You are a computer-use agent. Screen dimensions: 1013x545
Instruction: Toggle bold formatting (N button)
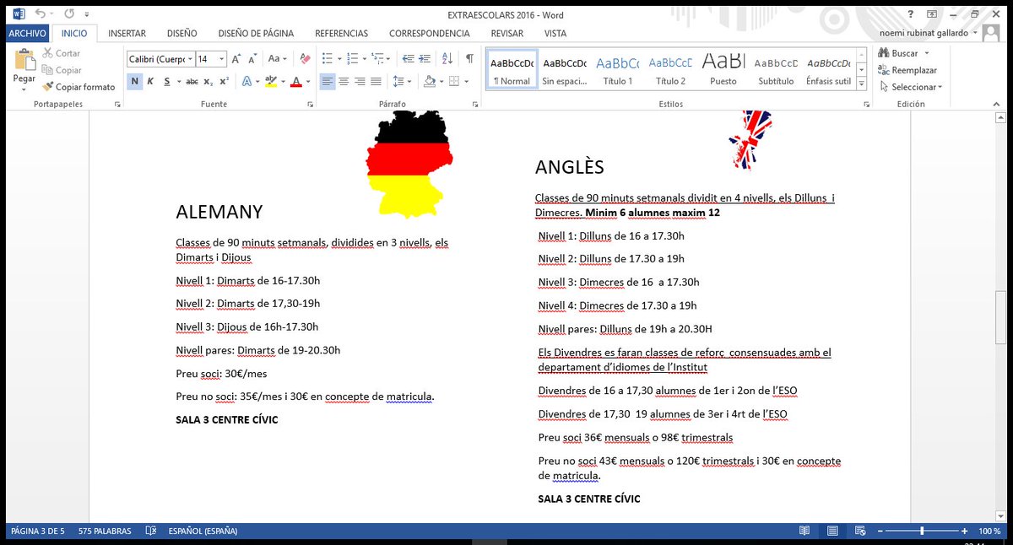click(x=134, y=81)
